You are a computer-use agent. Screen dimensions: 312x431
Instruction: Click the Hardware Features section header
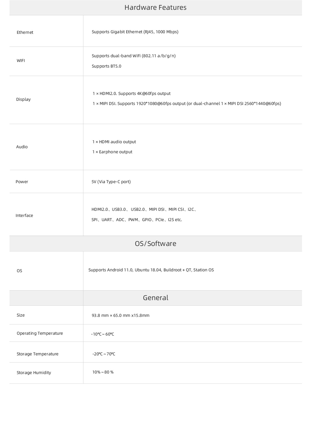point(155,8)
